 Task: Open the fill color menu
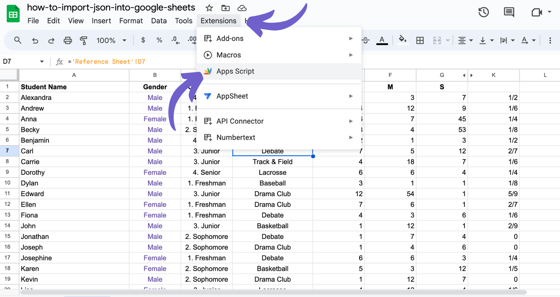pos(402,40)
